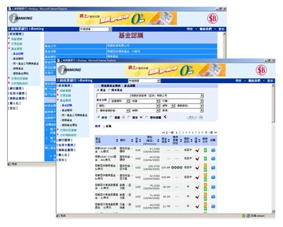
Task: Open the 表現 performance dropdown in the filter panel
Action: click(x=182, y=110)
